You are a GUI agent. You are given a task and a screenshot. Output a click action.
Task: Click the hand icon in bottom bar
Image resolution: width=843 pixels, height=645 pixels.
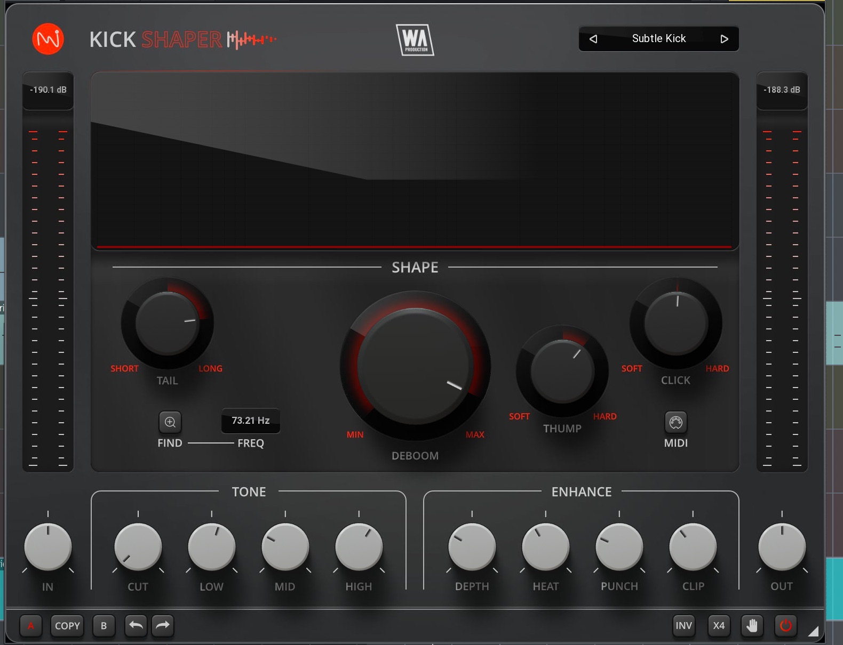pos(752,625)
